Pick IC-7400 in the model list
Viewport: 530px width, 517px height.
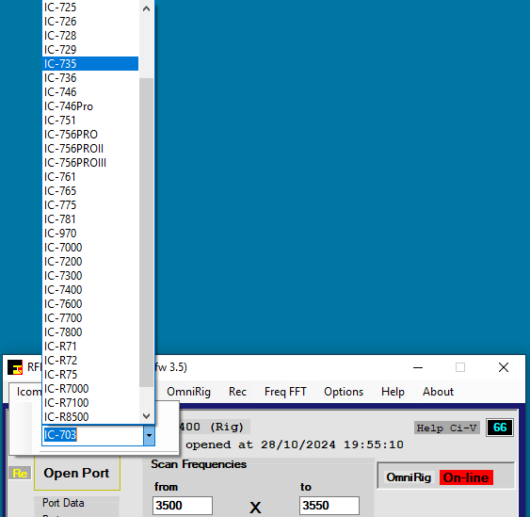coord(90,290)
